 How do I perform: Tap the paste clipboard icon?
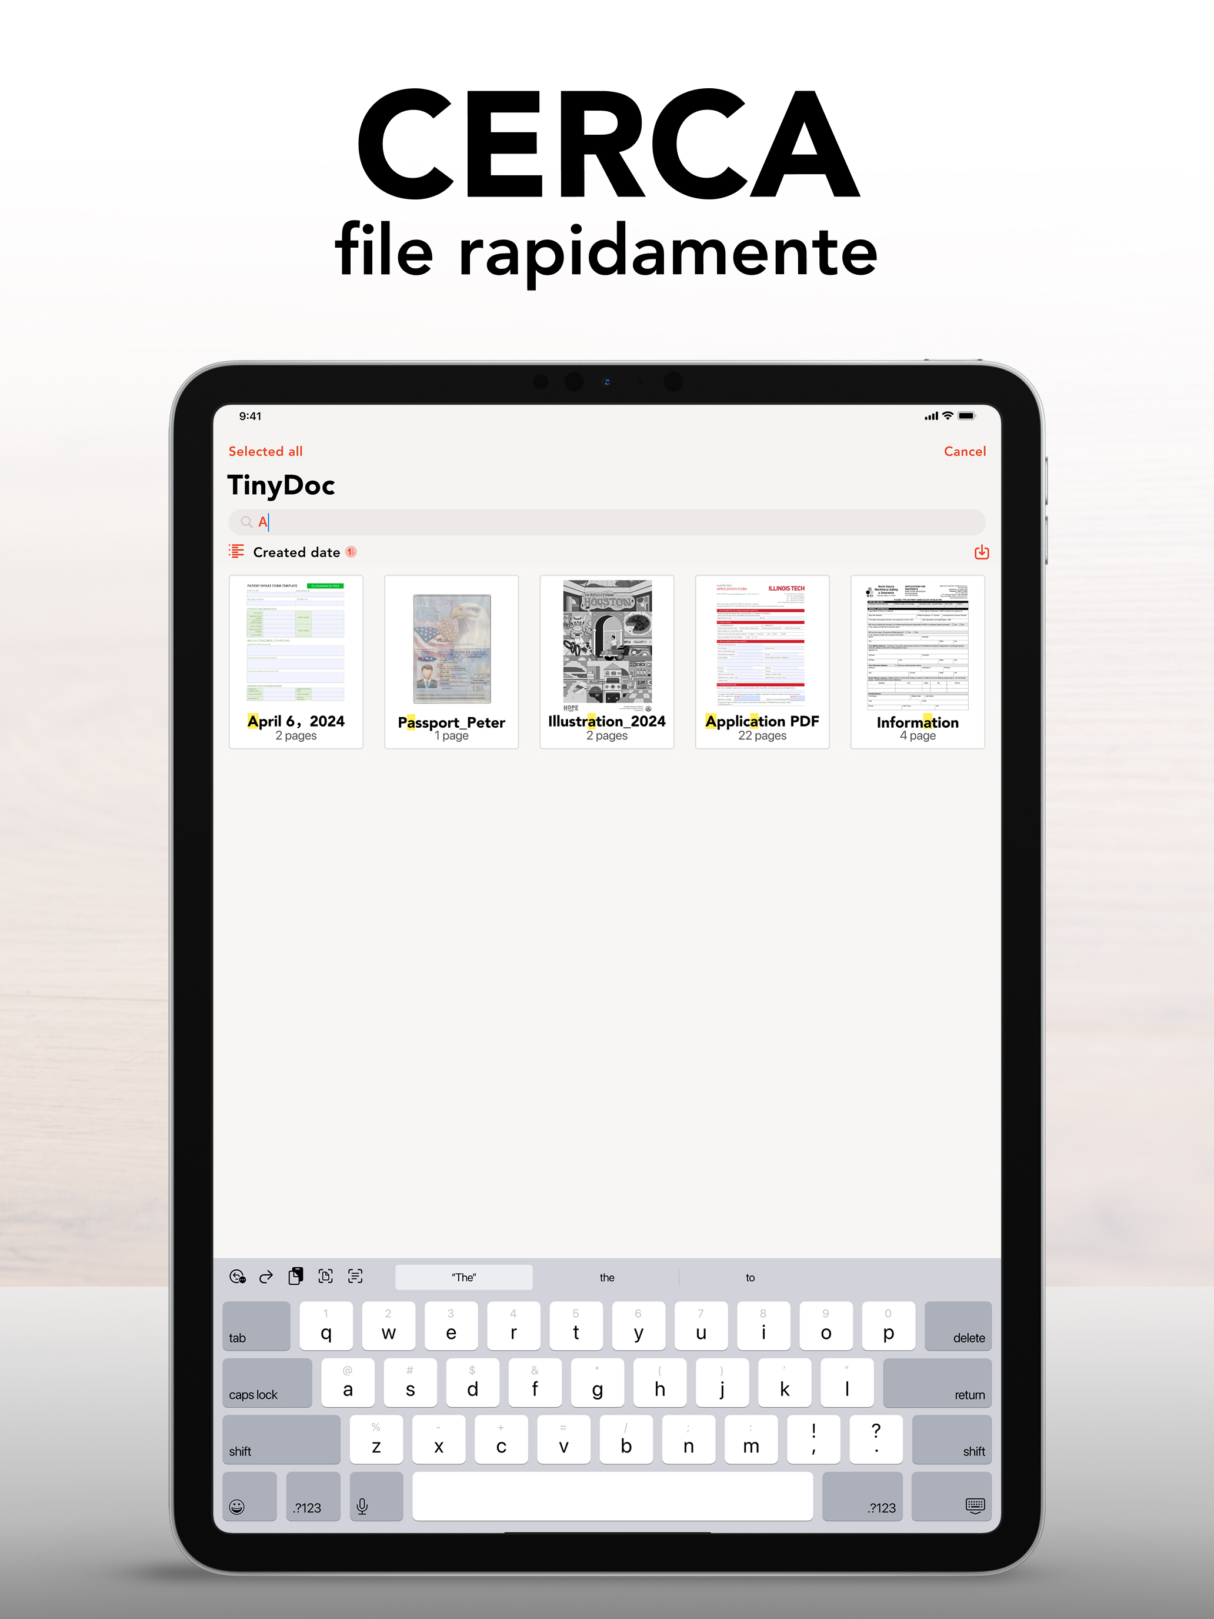296,1277
